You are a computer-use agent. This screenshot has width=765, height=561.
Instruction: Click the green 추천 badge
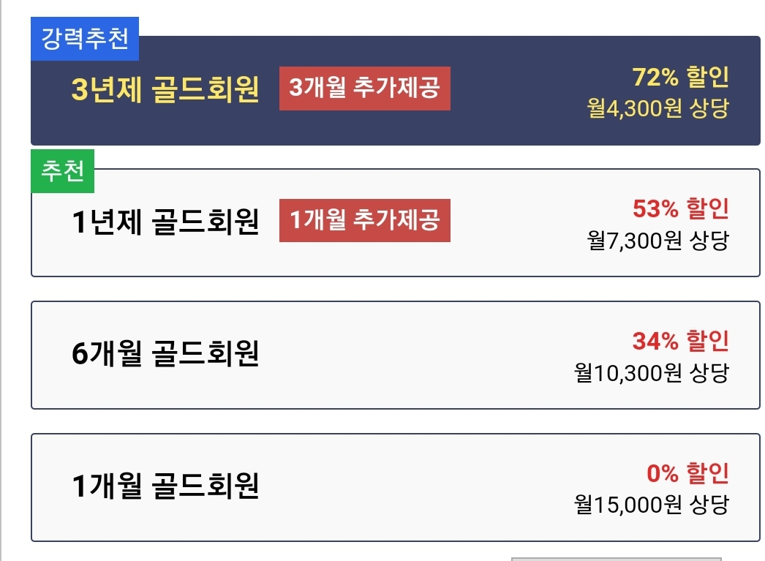click(63, 171)
